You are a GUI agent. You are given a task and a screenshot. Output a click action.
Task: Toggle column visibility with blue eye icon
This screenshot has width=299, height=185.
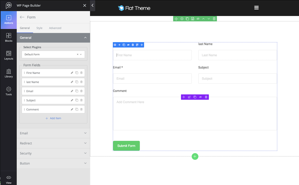[128, 45]
